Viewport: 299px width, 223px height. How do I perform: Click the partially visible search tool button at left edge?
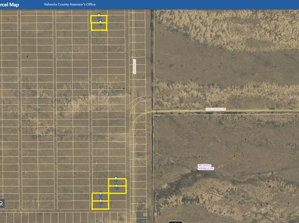(2, 203)
